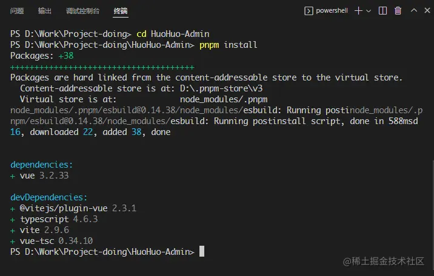Click the powershell terminal label
The image size is (434, 276).
332,10
